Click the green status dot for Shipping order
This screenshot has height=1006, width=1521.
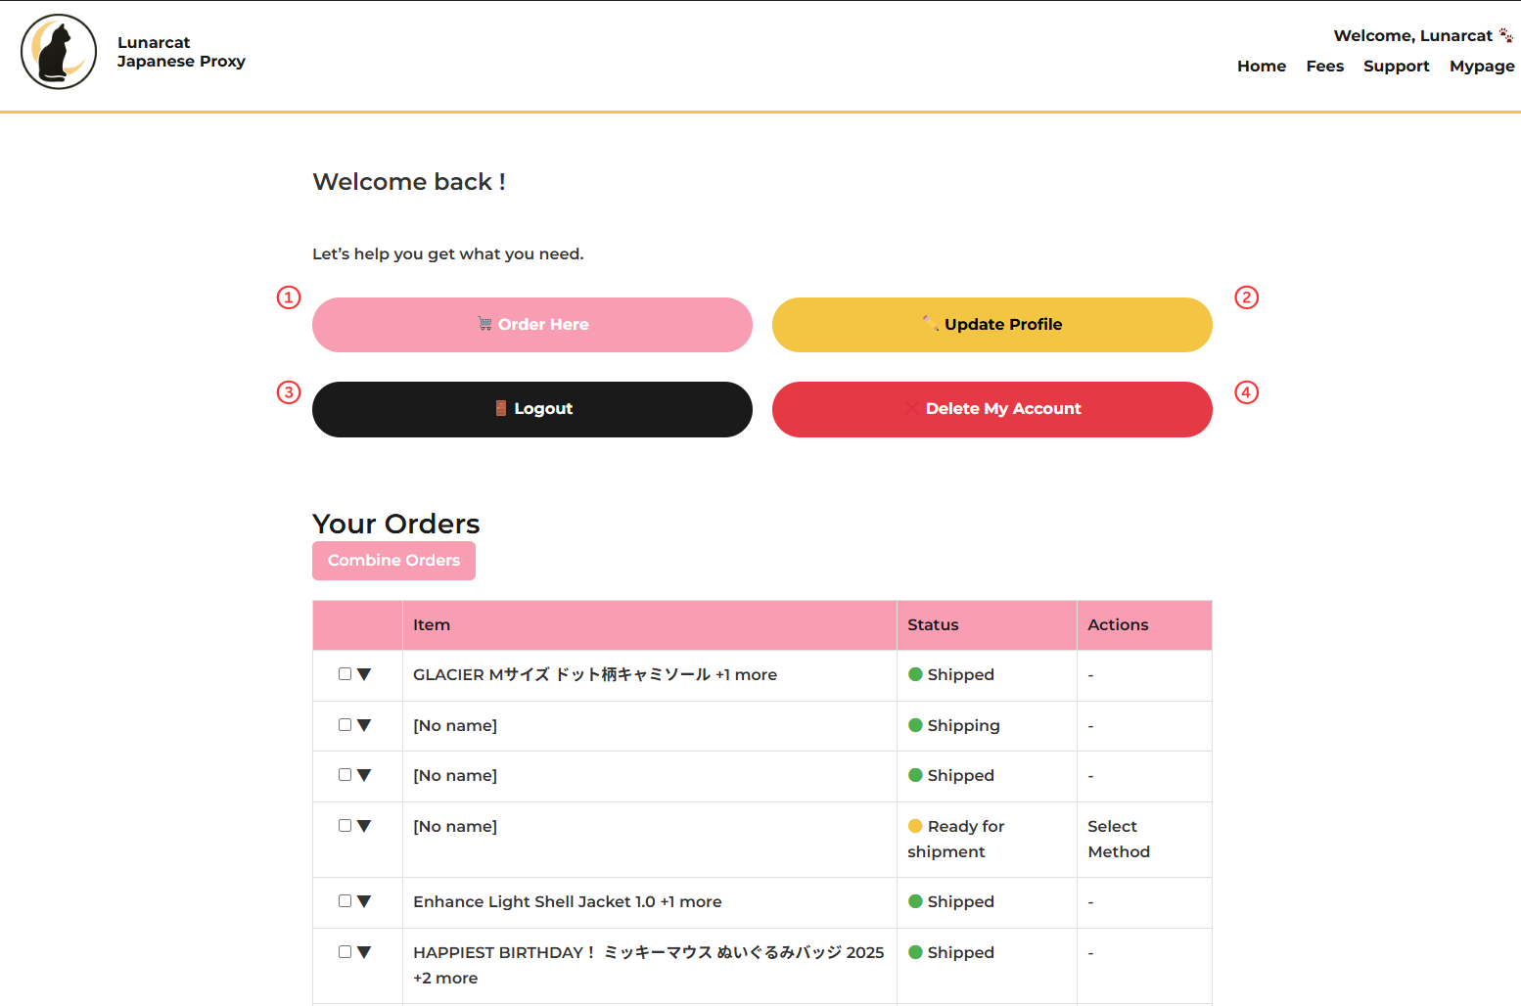click(915, 725)
